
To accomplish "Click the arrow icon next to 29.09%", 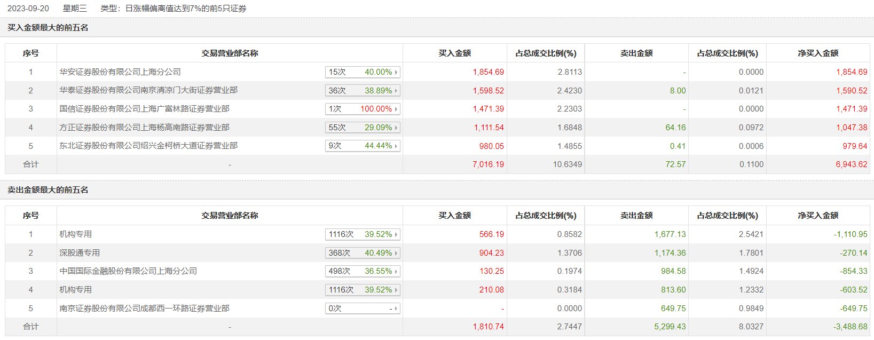I will click(396, 128).
